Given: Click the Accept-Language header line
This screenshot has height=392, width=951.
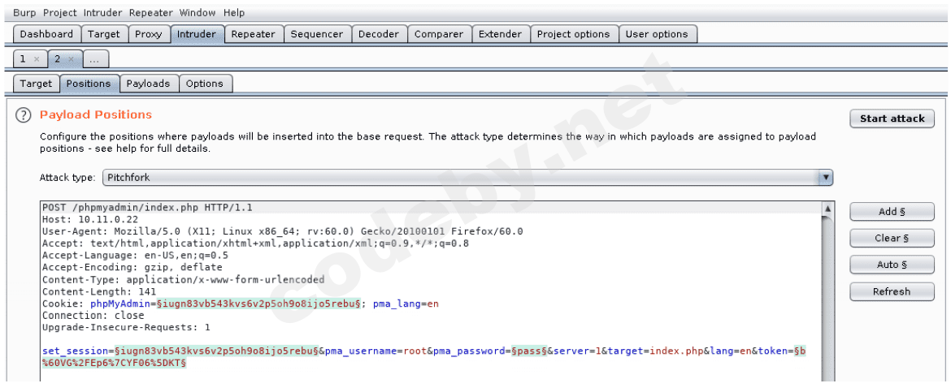Looking at the screenshot, I should (135, 256).
